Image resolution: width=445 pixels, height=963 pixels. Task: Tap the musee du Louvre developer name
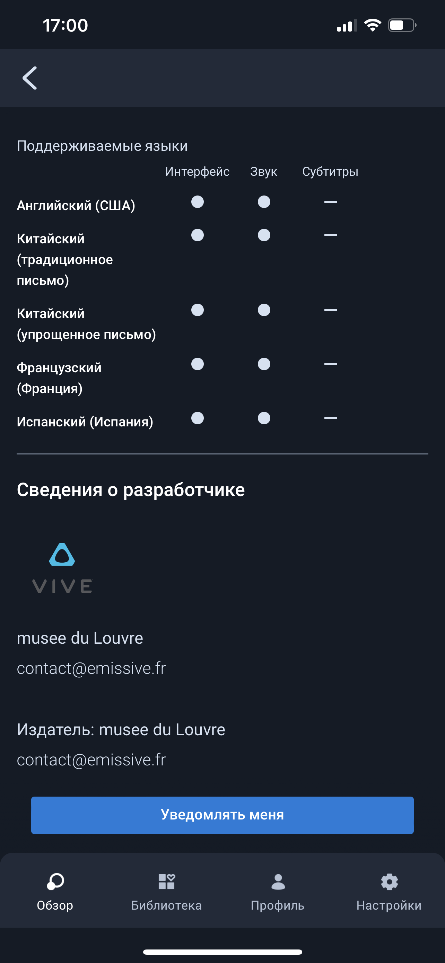[x=80, y=638]
